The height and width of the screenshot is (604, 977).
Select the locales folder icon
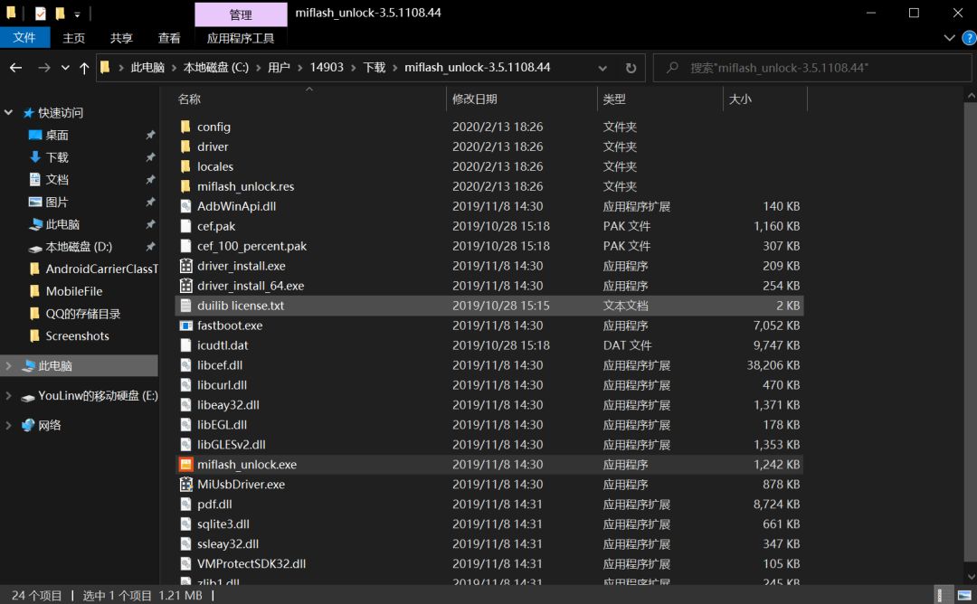pyautogui.click(x=185, y=167)
